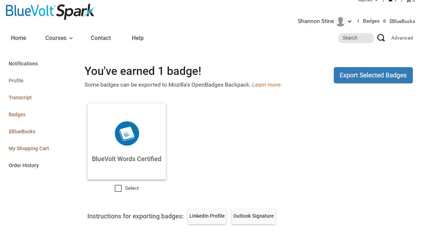Open the Help menu item
434x247 pixels.
pyautogui.click(x=138, y=38)
